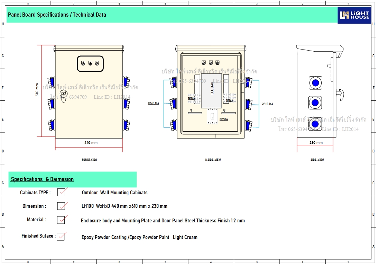This screenshot has height=266, width=379.
Task: Select the middle blue socket in side view
Action: coord(315,103)
